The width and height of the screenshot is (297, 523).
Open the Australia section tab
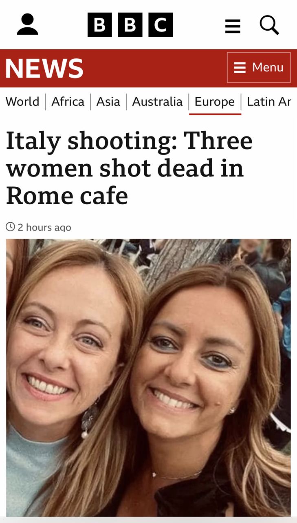click(157, 101)
